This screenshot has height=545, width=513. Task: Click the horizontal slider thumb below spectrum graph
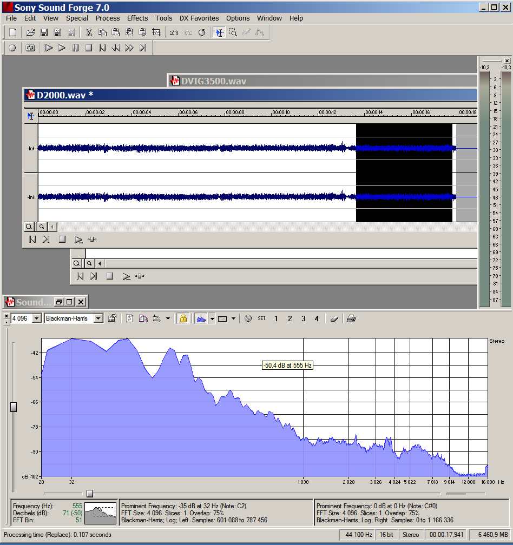(x=90, y=493)
